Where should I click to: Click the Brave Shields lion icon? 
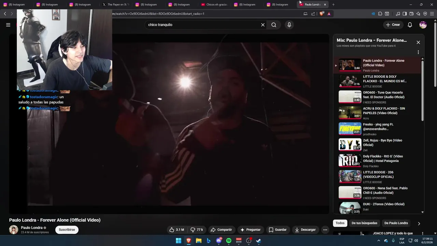pos(322,14)
